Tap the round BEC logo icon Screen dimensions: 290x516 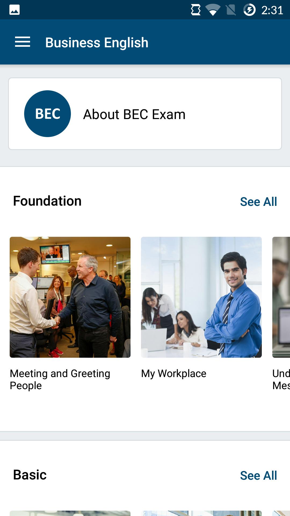coord(48,114)
